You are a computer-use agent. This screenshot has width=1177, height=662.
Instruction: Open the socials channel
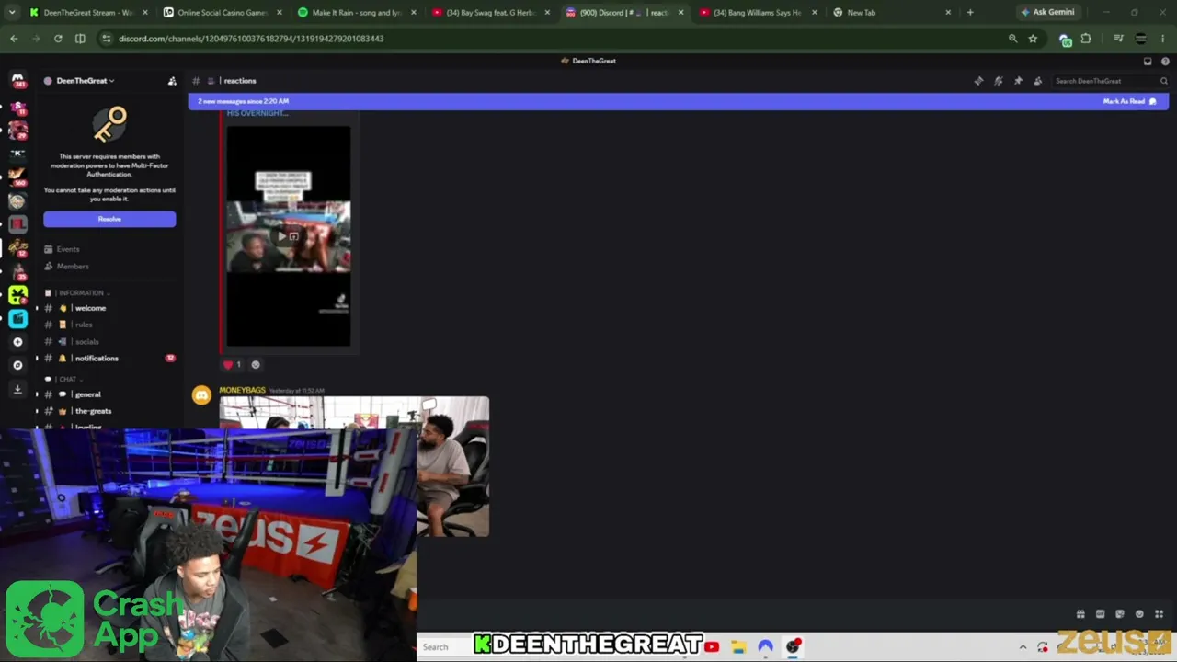pyautogui.click(x=86, y=342)
